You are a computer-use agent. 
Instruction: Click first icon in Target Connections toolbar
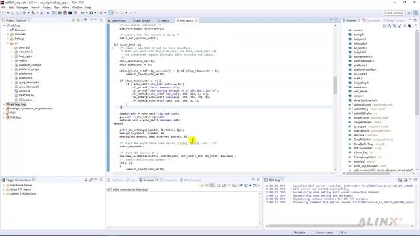coord(86,180)
